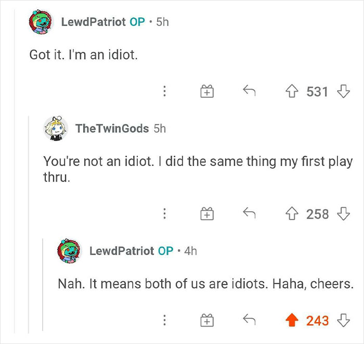
Task: Give award to TheTwinGods comment
Action: click(206, 214)
